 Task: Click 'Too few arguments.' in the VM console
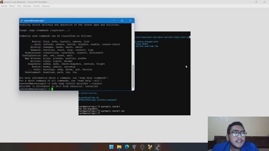(x=89, y=109)
